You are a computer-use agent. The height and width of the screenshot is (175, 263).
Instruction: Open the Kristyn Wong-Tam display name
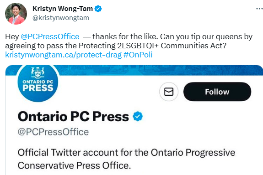pyautogui.click(x=63, y=9)
